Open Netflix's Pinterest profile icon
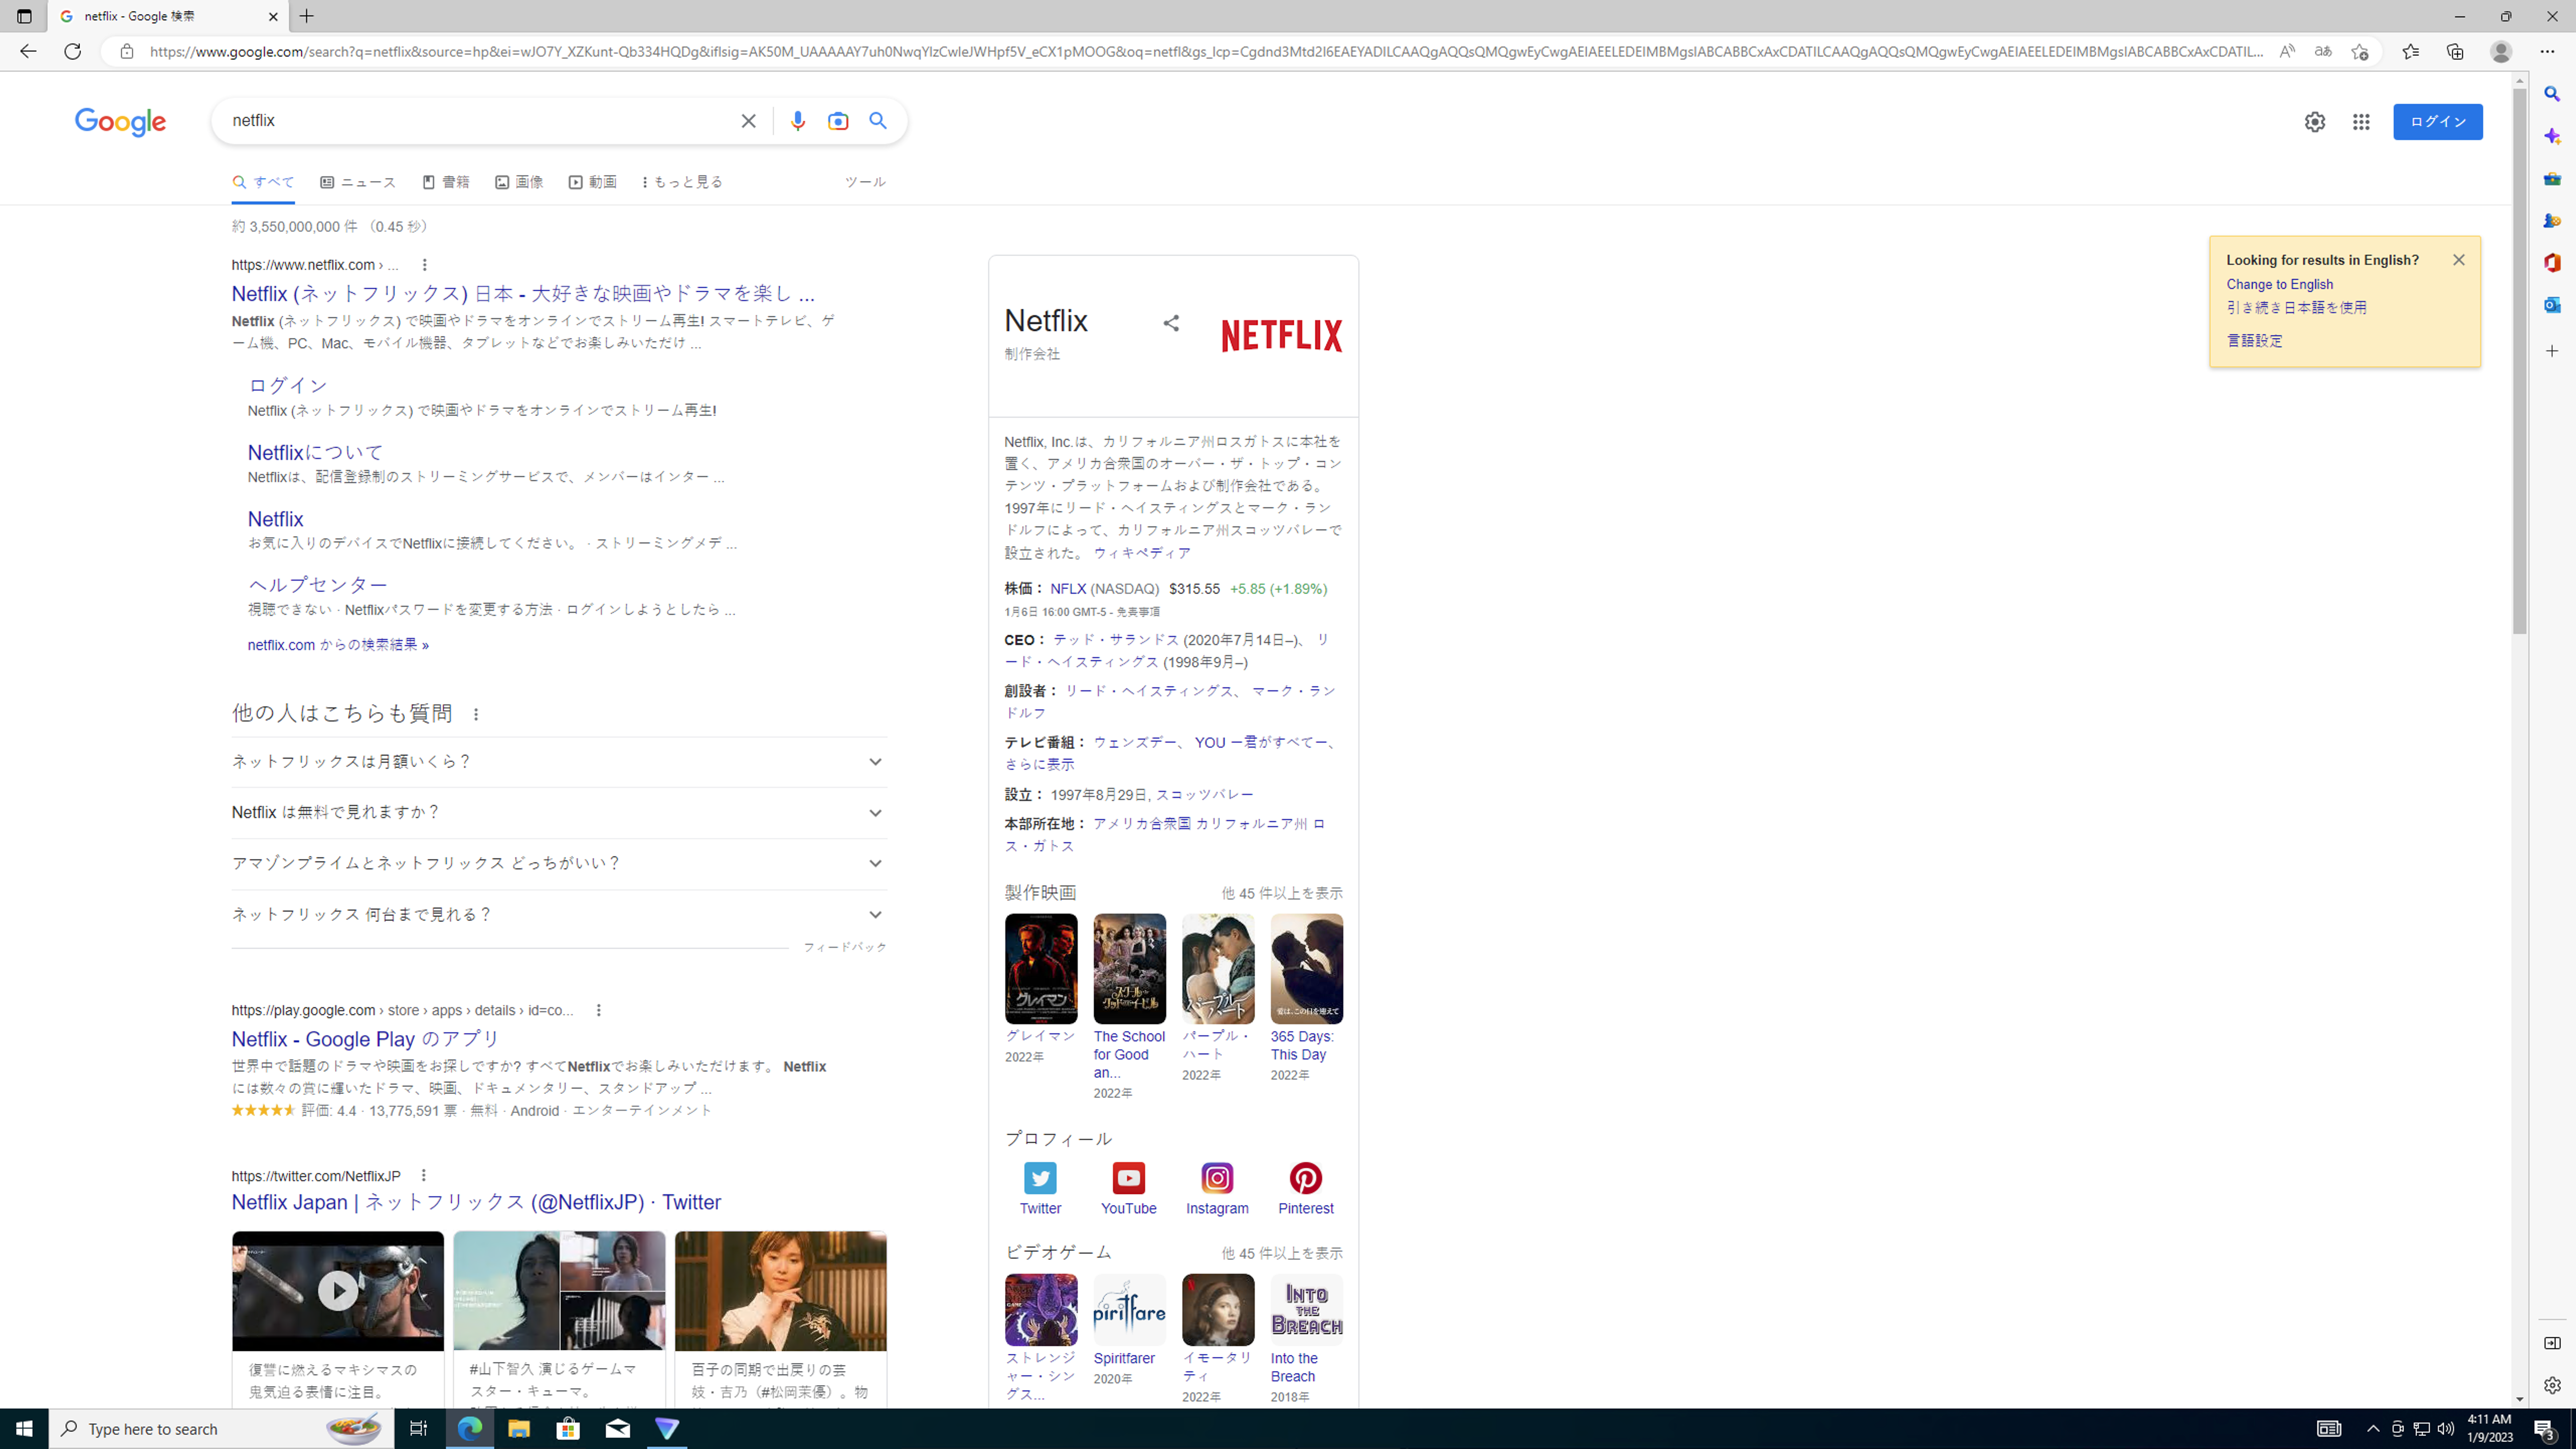This screenshot has height=1449, width=2576. click(1305, 1178)
